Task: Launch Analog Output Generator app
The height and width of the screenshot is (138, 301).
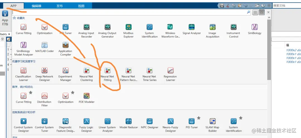Action: tap(107, 31)
